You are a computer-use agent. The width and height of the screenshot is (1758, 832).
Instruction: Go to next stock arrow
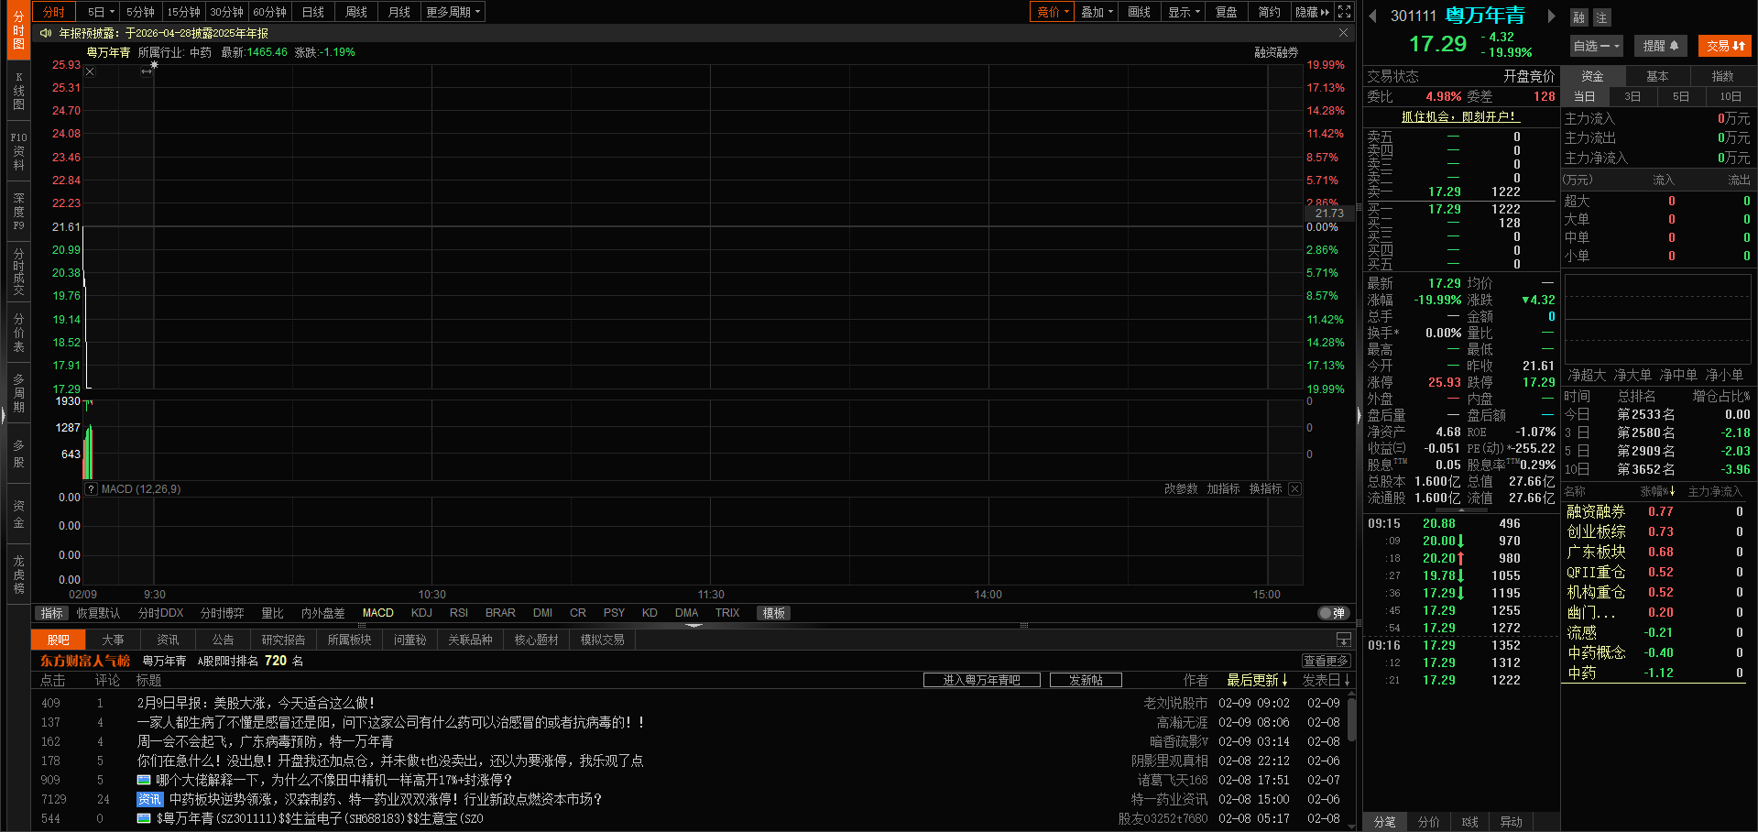click(x=1551, y=16)
